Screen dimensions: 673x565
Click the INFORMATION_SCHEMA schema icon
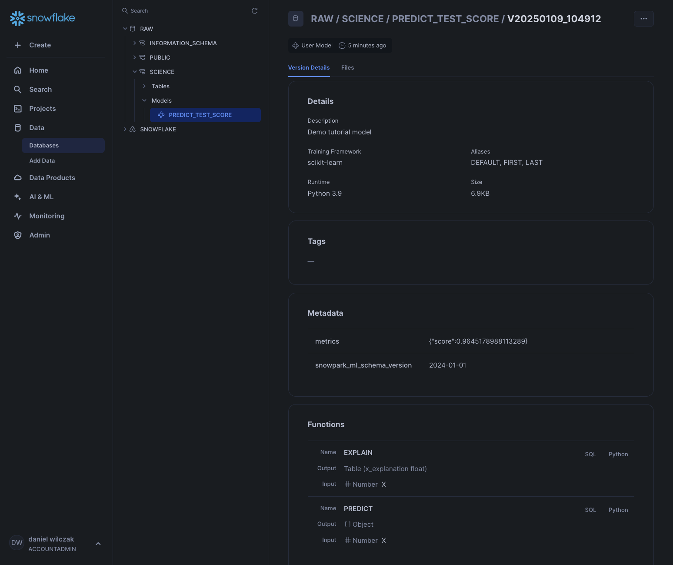(142, 43)
